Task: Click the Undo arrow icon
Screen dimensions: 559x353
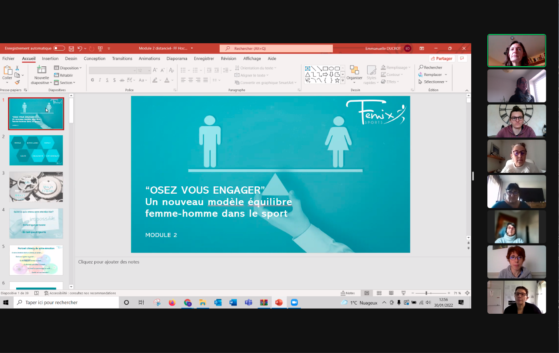Action: point(79,48)
